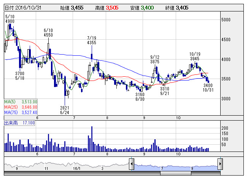Click the tallest volume bar in July

tap(92, 139)
